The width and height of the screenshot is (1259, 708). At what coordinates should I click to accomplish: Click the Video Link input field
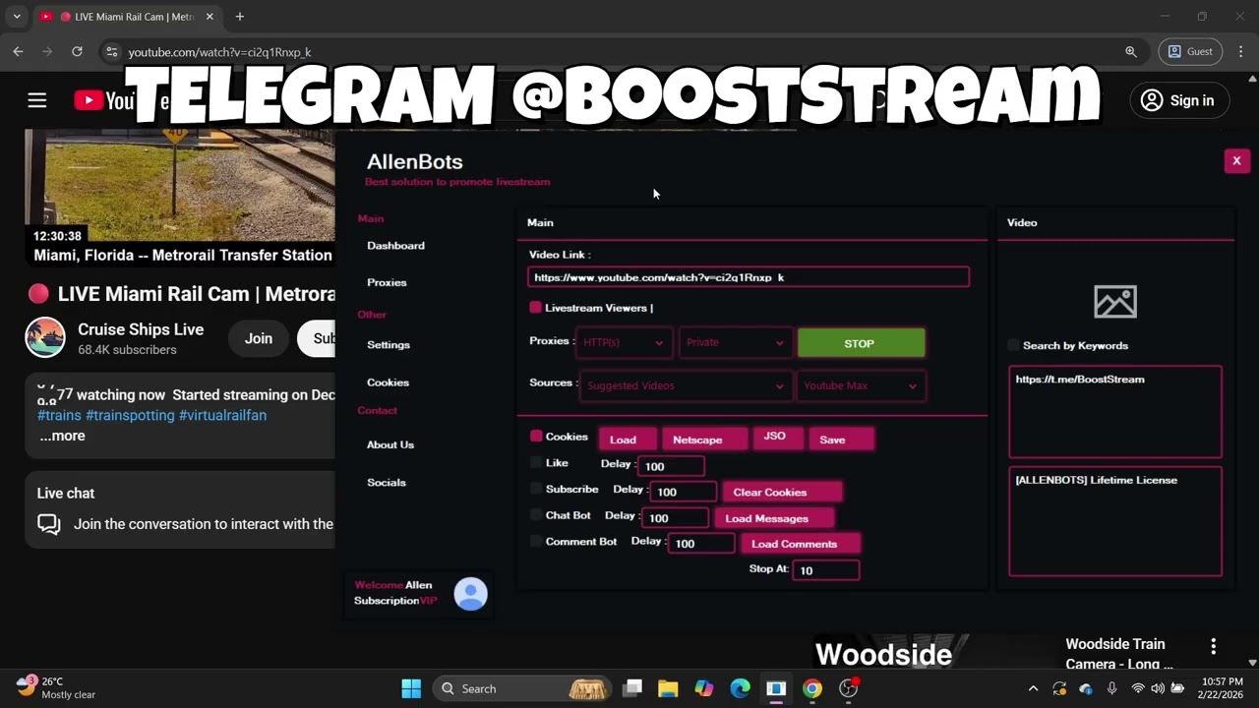(749, 277)
